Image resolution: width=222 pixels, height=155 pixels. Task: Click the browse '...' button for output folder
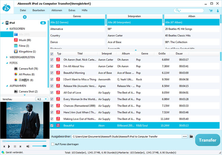coord(185,136)
